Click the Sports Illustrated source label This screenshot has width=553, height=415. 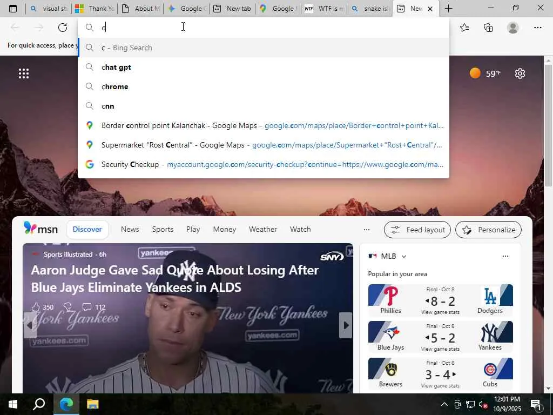click(x=68, y=255)
